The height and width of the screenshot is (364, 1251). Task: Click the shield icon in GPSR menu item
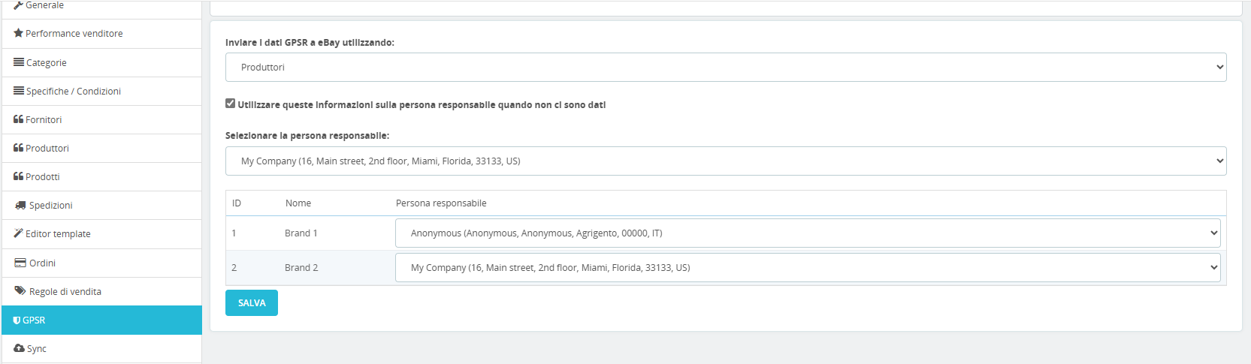(17, 320)
